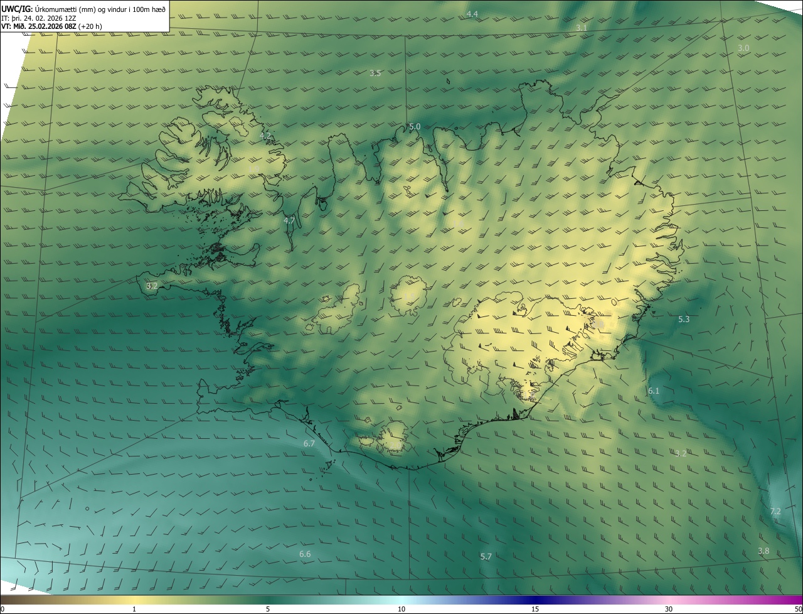Click the 1 tick on the colour scale

134,609
